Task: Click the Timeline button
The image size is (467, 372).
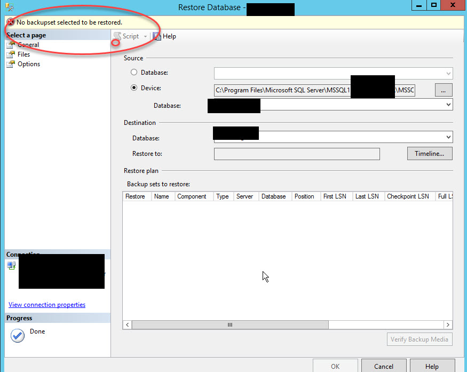Action: click(429, 153)
